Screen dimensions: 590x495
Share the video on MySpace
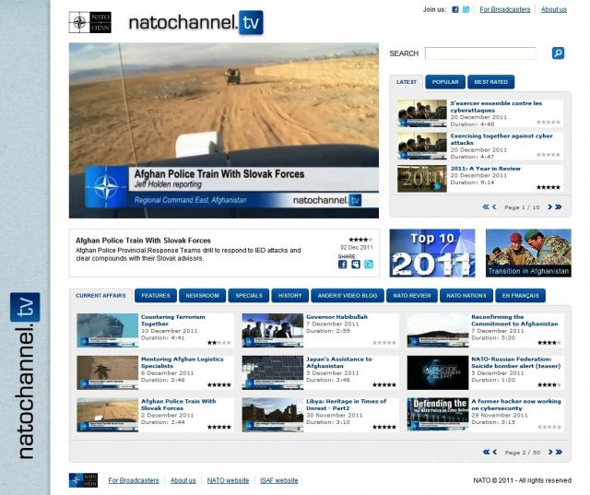pos(356,265)
